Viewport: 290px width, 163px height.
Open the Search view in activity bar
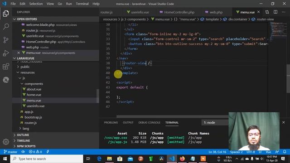tap(6, 27)
